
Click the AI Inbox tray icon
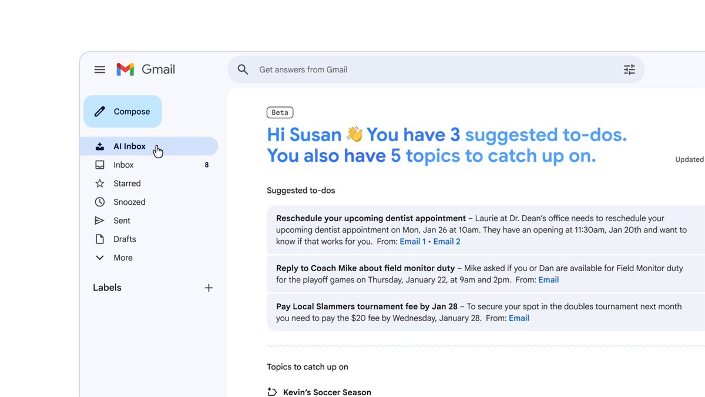[x=100, y=146]
